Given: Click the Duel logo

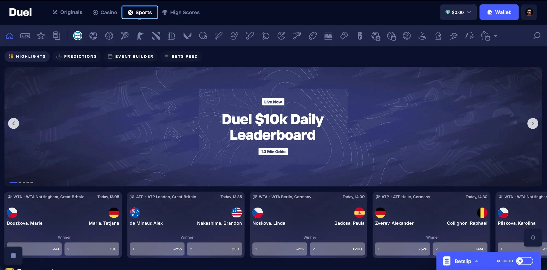Looking at the screenshot, I should click(x=21, y=12).
